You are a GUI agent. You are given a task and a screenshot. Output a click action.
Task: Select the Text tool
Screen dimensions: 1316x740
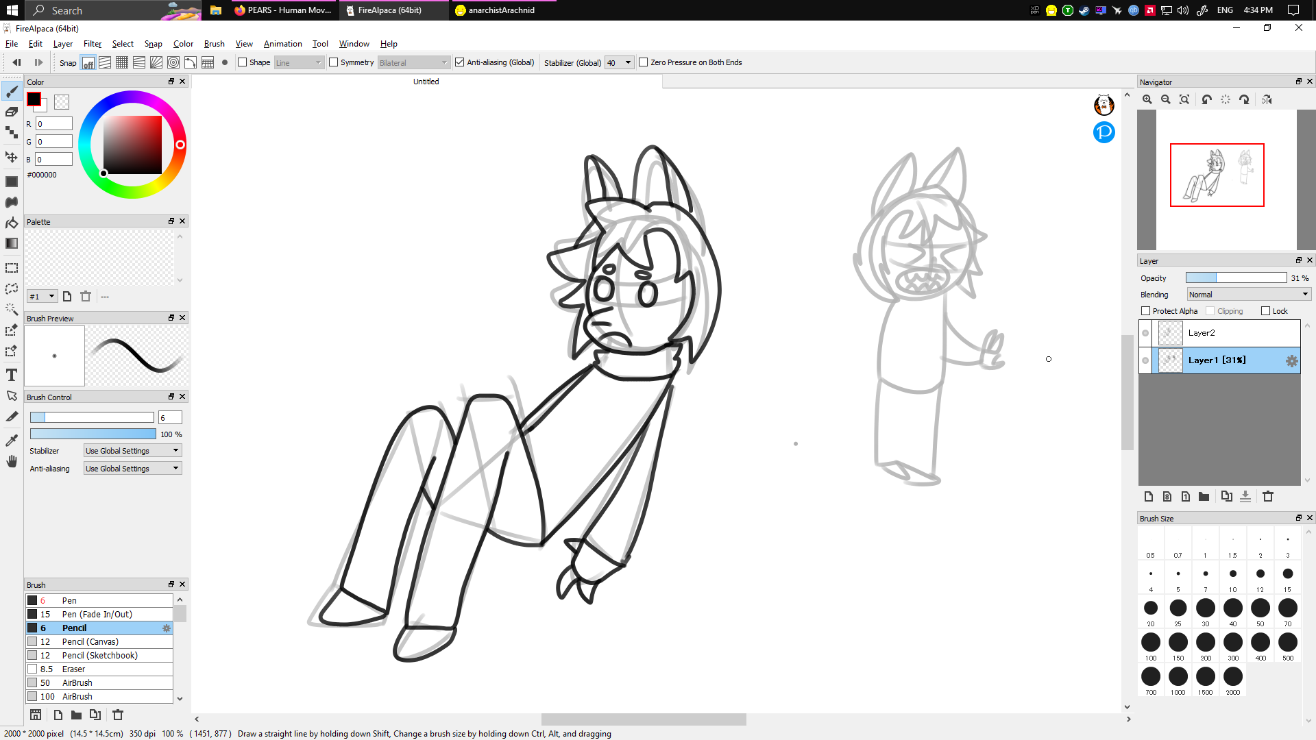(x=12, y=375)
